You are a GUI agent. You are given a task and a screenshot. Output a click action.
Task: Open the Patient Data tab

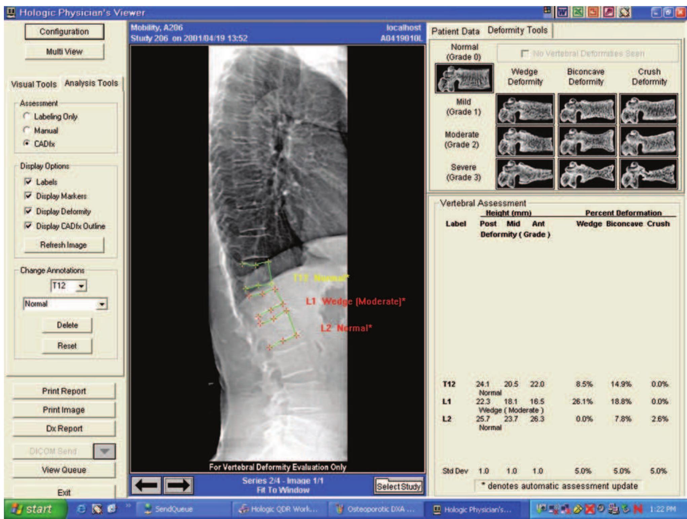coord(456,31)
